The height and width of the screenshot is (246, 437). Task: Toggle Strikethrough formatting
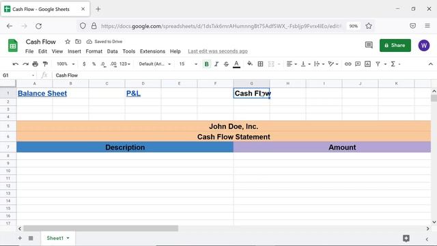(226, 64)
